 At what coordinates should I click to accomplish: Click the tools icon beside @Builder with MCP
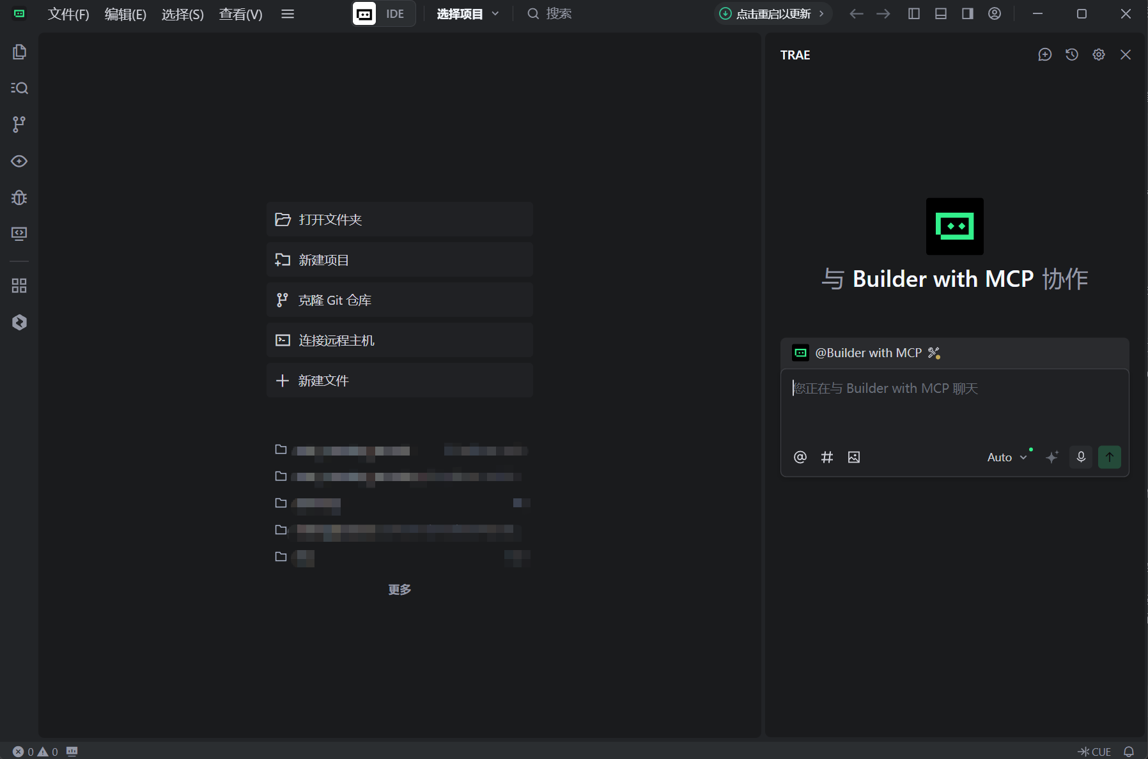tap(934, 353)
